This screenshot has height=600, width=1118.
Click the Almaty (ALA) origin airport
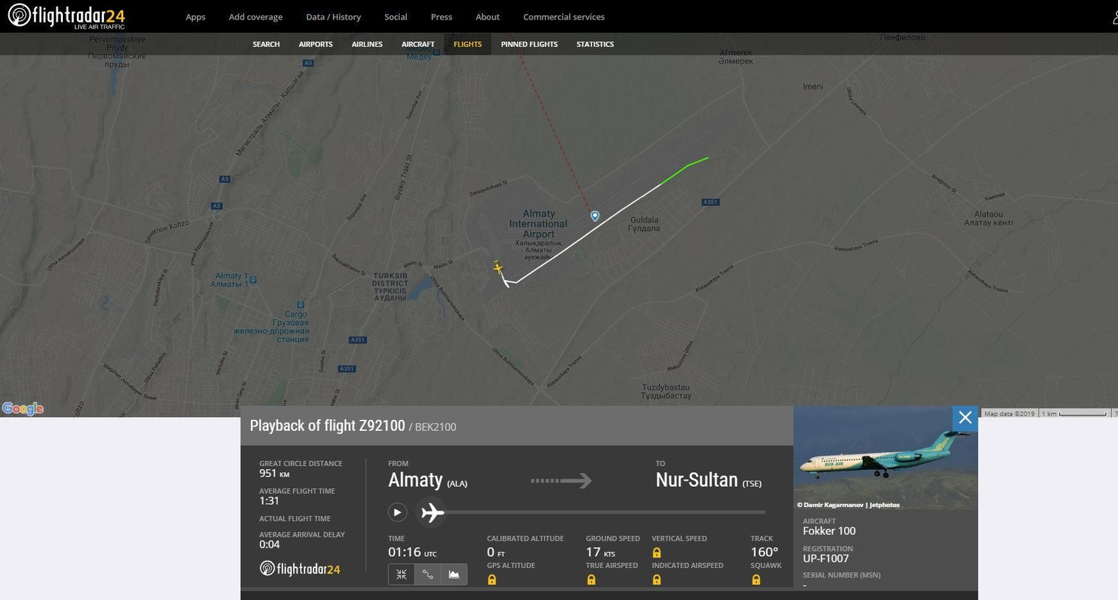click(428, 481)
